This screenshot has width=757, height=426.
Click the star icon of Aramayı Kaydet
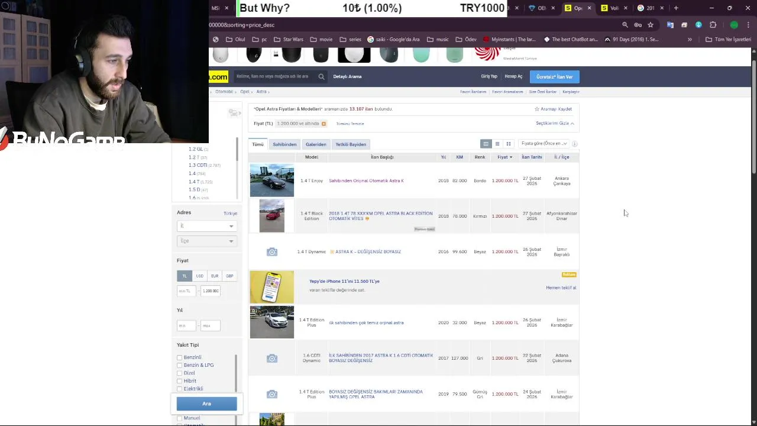[x=536, y=109]
